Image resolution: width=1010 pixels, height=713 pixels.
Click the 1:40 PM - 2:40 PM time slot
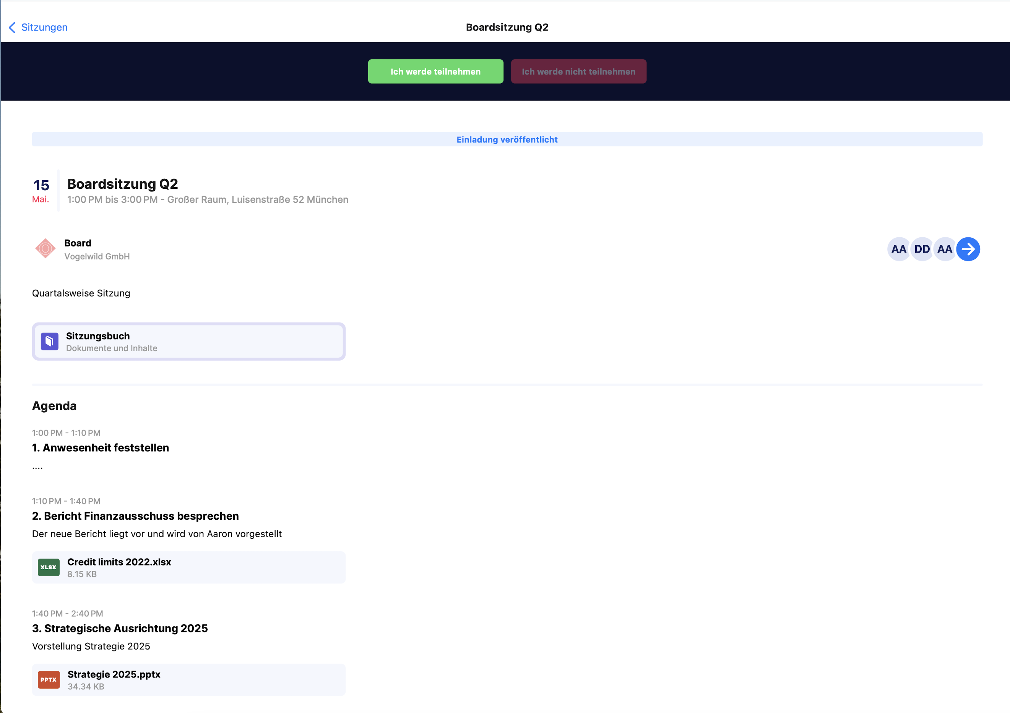tap(67, 614)
